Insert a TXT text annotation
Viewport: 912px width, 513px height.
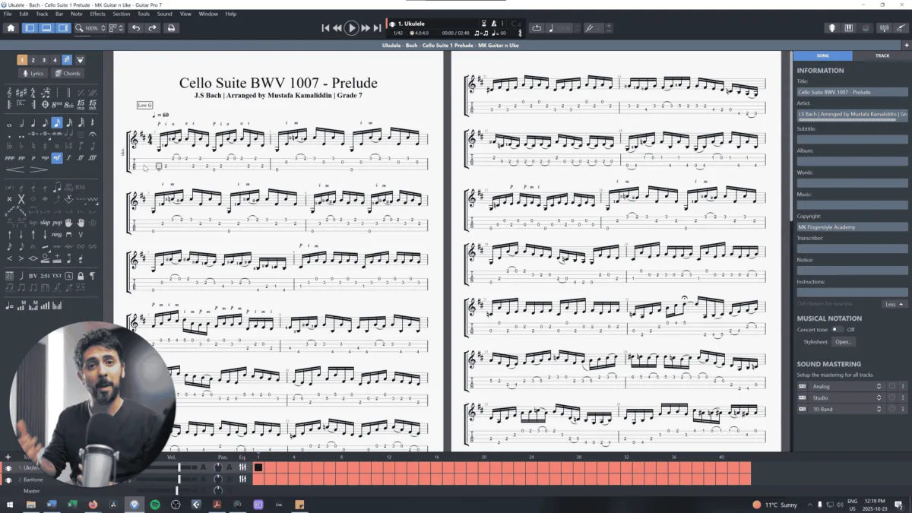coord(57,275)
